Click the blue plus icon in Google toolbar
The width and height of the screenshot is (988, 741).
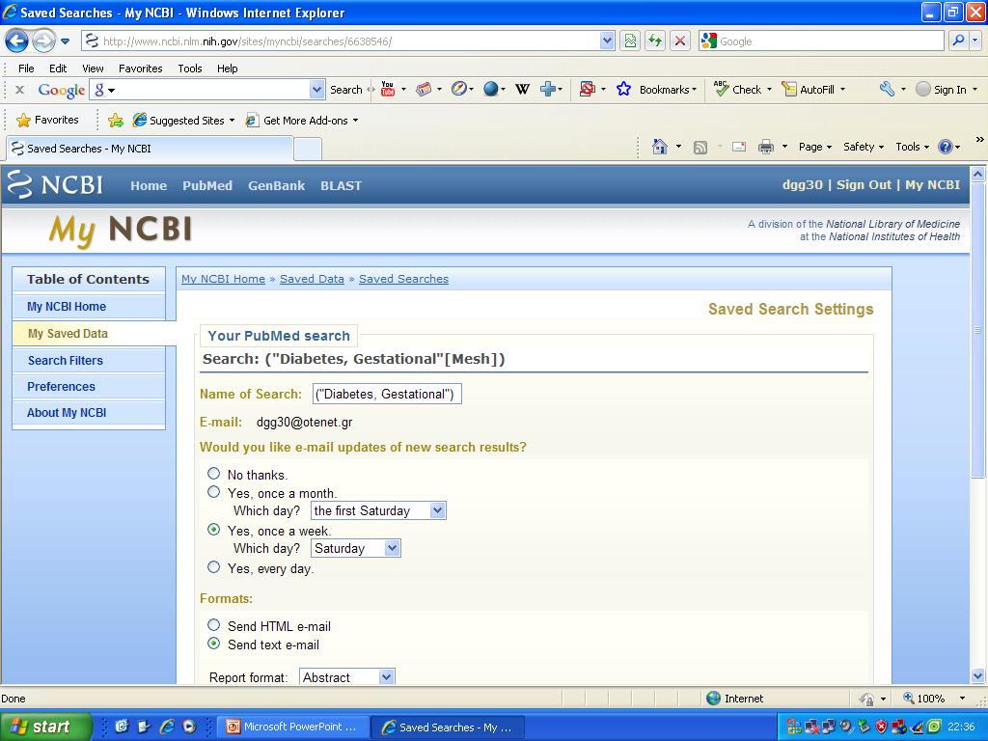[x=548, y=90]
